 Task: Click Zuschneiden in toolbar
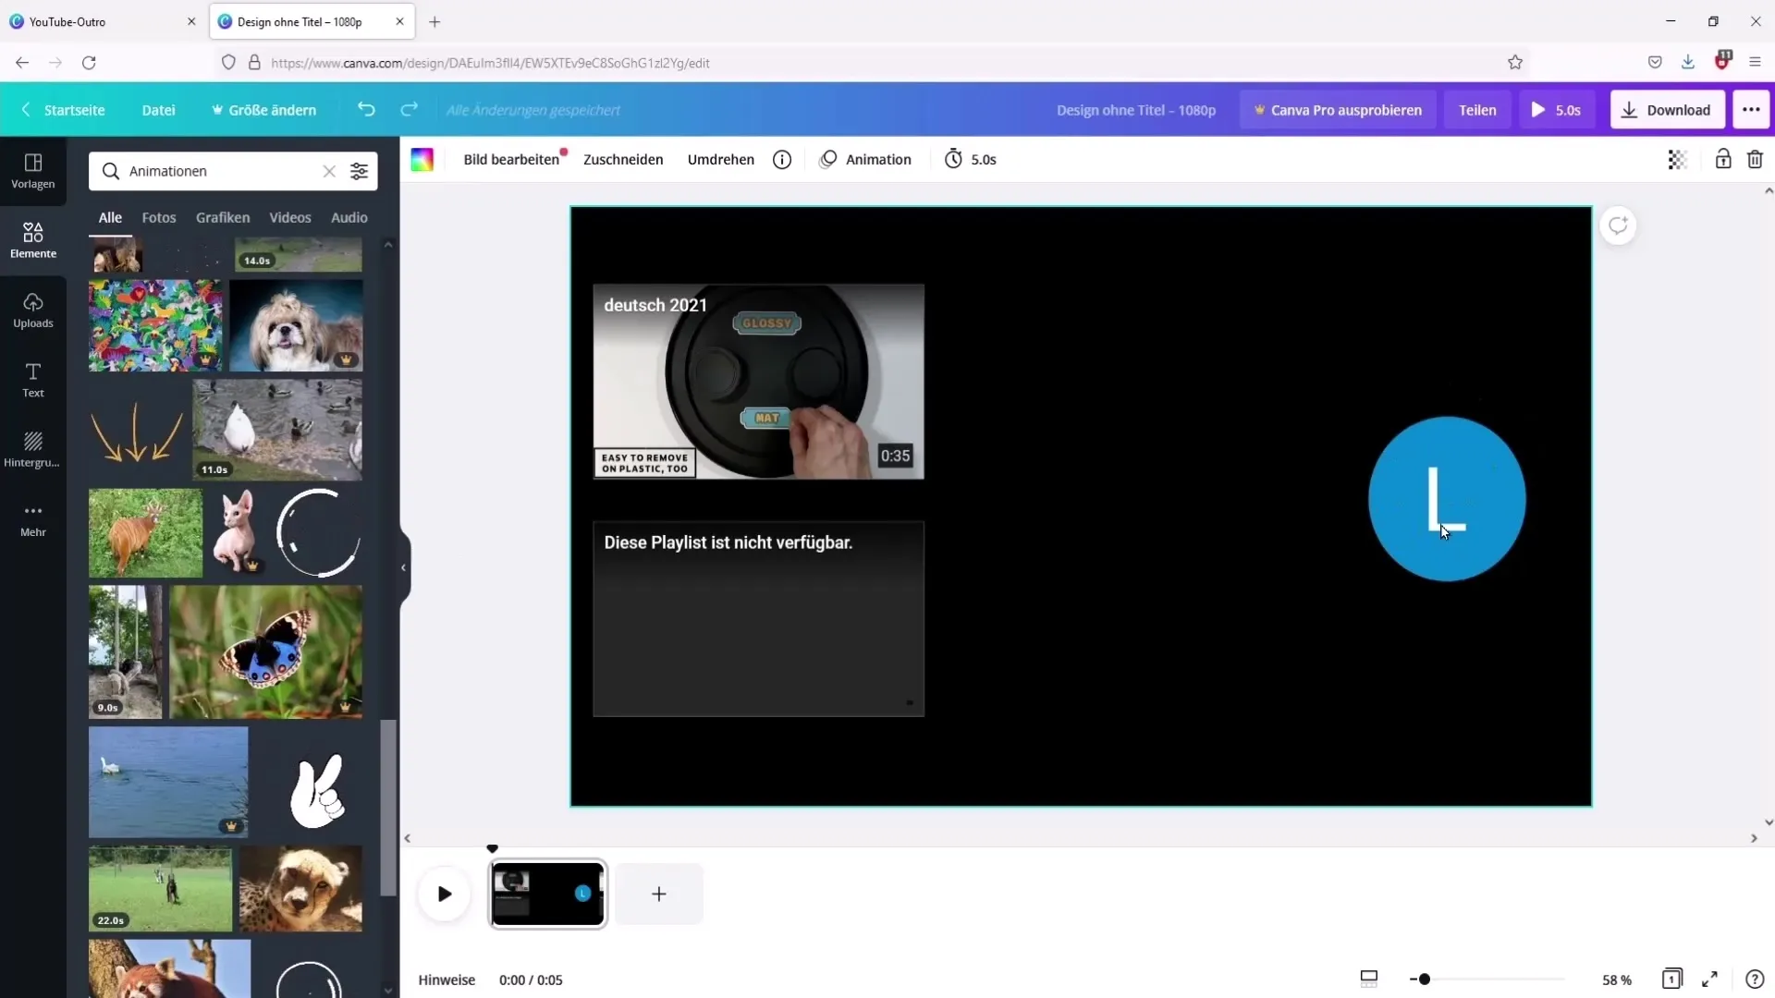point(623,159)
